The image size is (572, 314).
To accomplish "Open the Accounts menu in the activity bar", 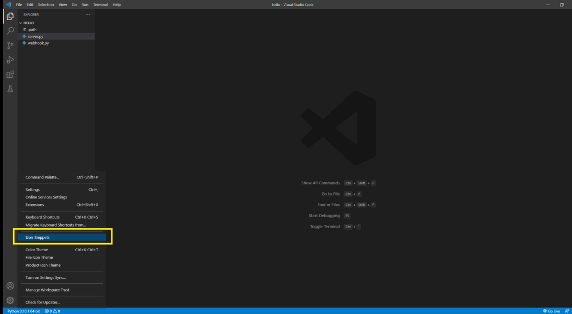I will [10, 285].
